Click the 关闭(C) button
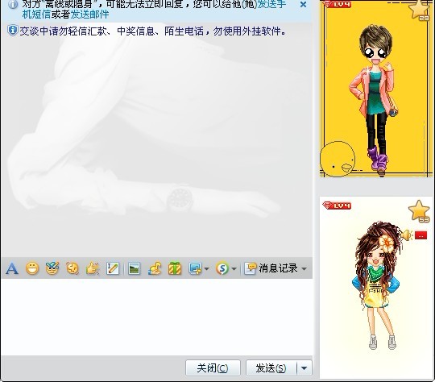This screenshot has width=435, height=382. tap(213, 368)
